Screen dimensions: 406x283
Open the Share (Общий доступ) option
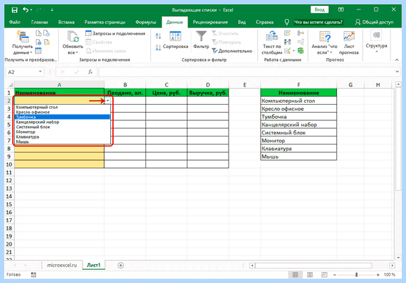tap(374, 22)
